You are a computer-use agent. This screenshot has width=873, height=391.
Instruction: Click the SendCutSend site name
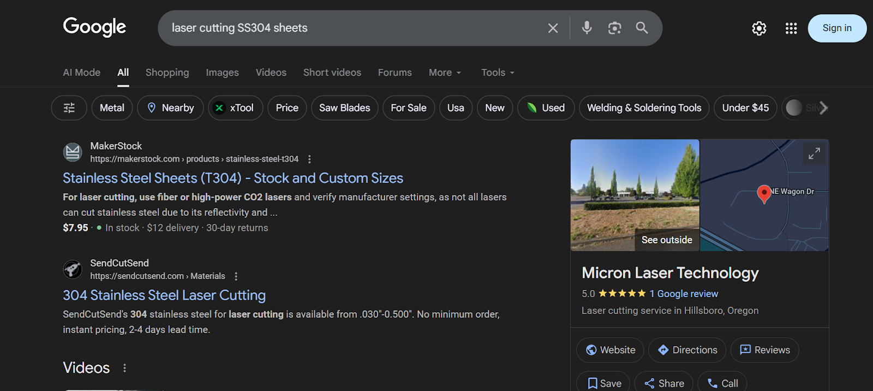(x=119, y=263)
